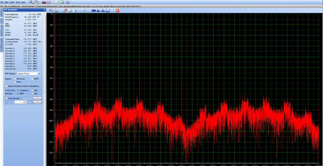Image resolution: width=323 pixels, height=166 pixels.
Task: Click the Fund Amplitude readout row
Action: tap(23, 14)
